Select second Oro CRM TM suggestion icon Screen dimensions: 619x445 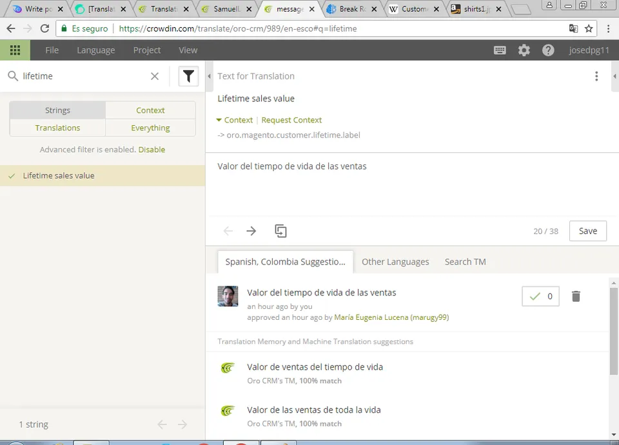pos(228,411)
